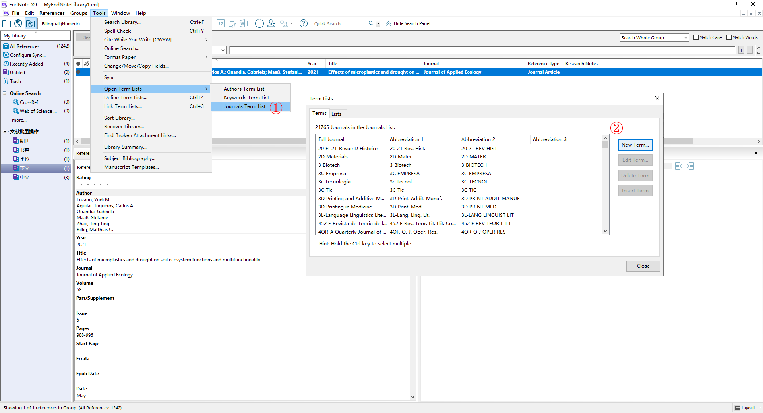Click the Sync Library icon
763x413 pixels.
coord(259,23)
